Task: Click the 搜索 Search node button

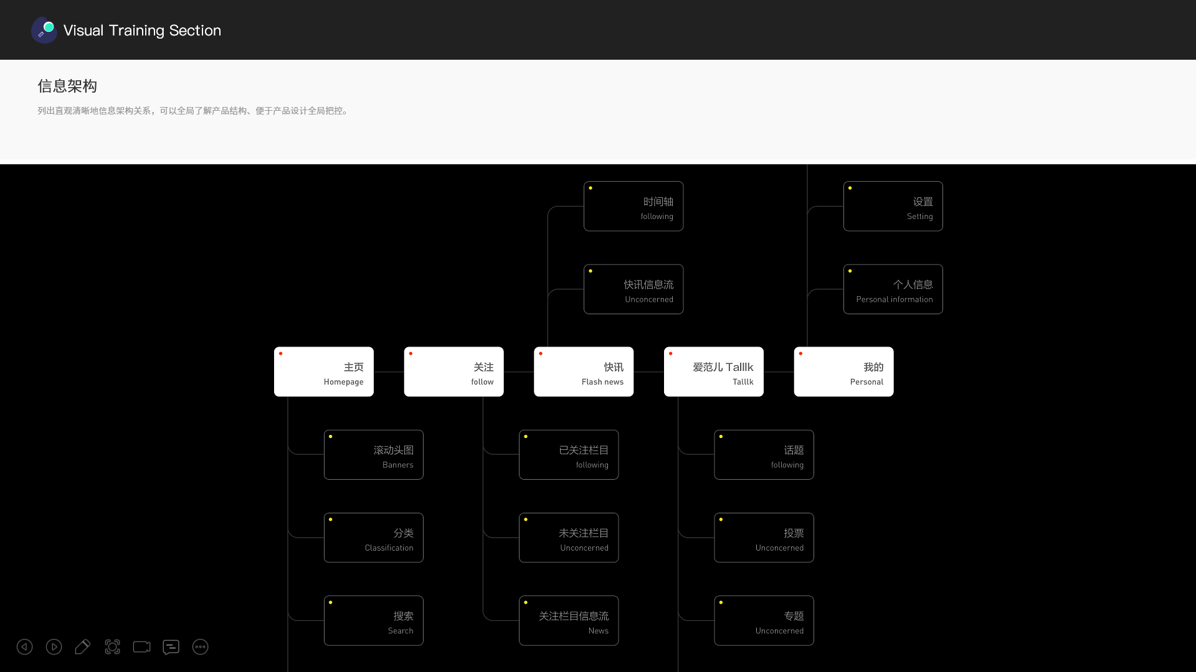Action: click(374, 620)
